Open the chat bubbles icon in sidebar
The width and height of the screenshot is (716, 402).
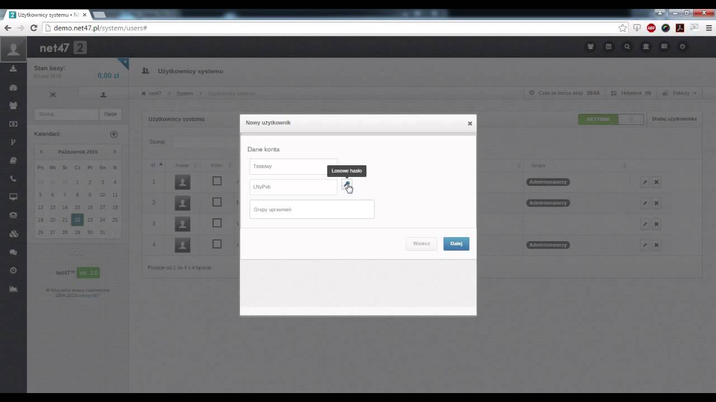pyautogui.click(x=13, y=252)
